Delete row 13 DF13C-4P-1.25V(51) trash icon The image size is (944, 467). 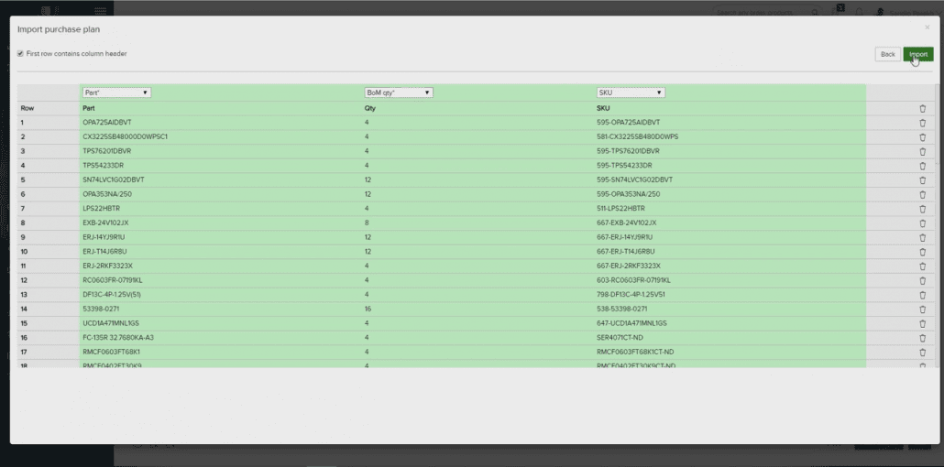point(922,295)
